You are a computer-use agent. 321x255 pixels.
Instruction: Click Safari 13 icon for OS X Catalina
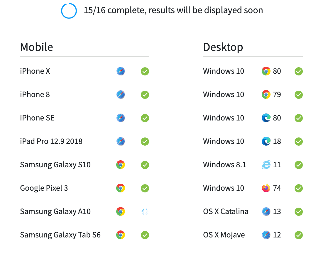(x=266, y=211)
